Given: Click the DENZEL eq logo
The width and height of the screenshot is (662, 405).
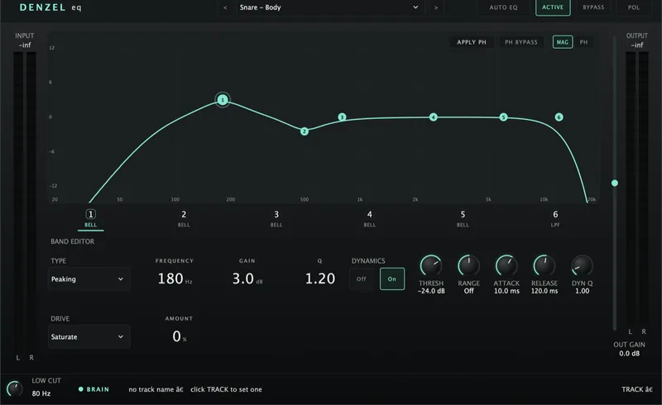Looking at the screenshot, I should point(50,7).
